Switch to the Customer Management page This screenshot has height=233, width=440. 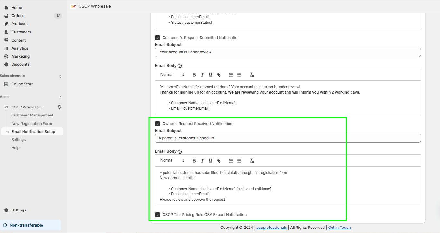[x=32, y=115]
